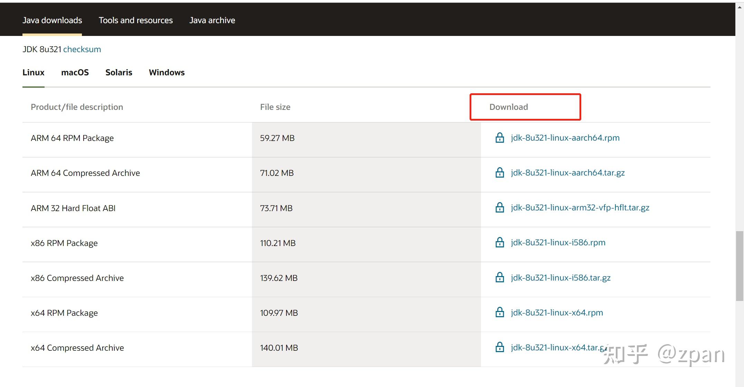Click lock icon beside jdk-8u321-linux-arm32-vfp-hflt.tar.gz

click(x=500, y=207)
